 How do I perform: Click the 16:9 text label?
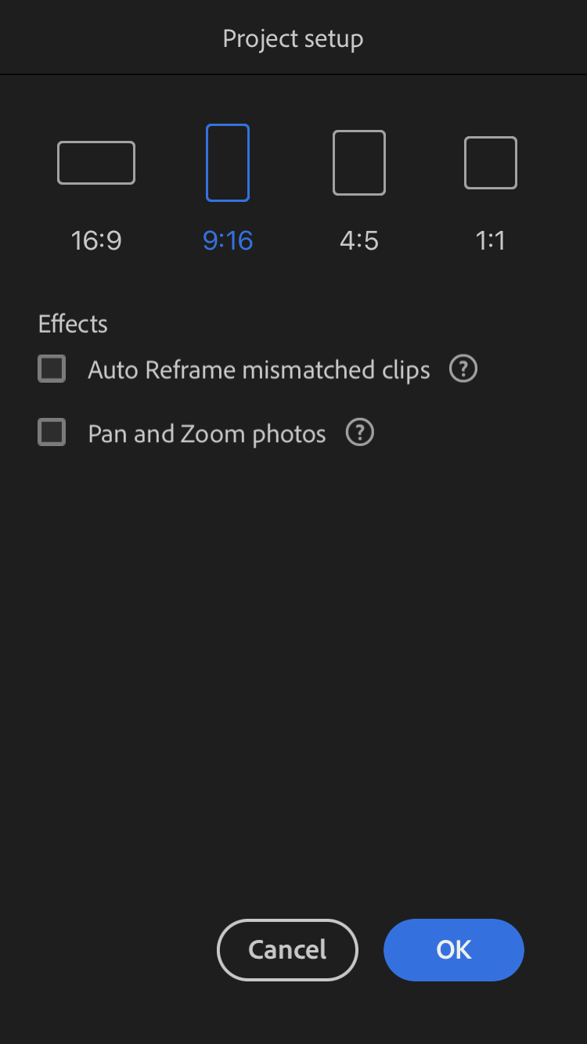[x=96, y=240]
